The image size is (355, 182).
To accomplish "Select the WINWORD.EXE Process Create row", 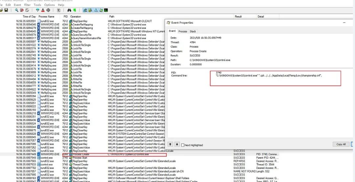I will [x=139, y=154].
